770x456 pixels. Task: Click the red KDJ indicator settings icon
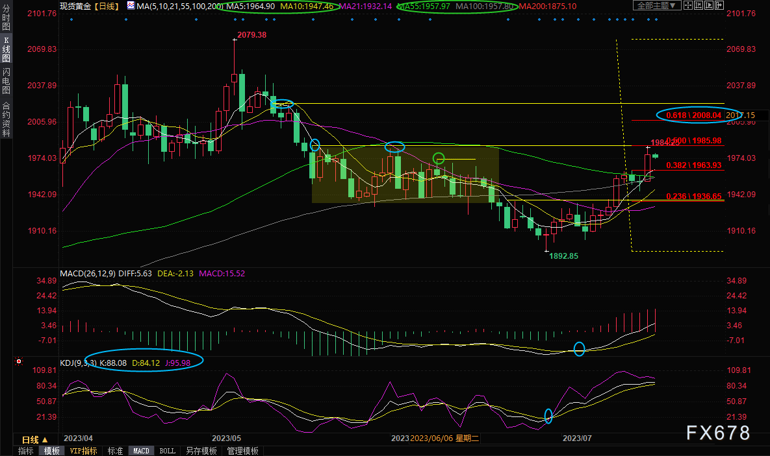click(x=19, y=361)
